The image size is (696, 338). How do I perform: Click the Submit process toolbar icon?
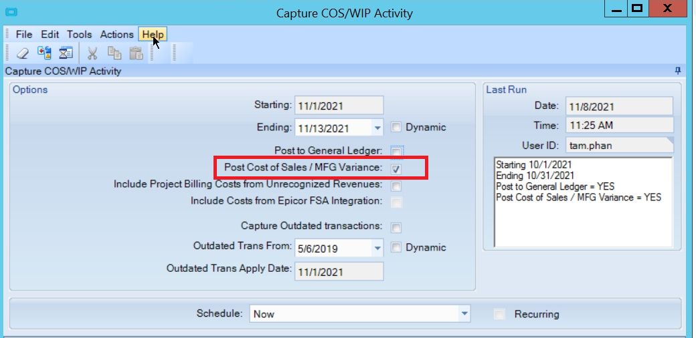click(44, 53)
